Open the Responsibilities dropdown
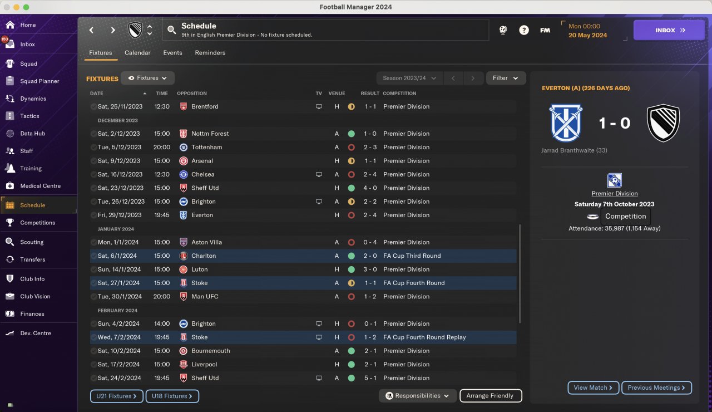 (x=418, y=396)
